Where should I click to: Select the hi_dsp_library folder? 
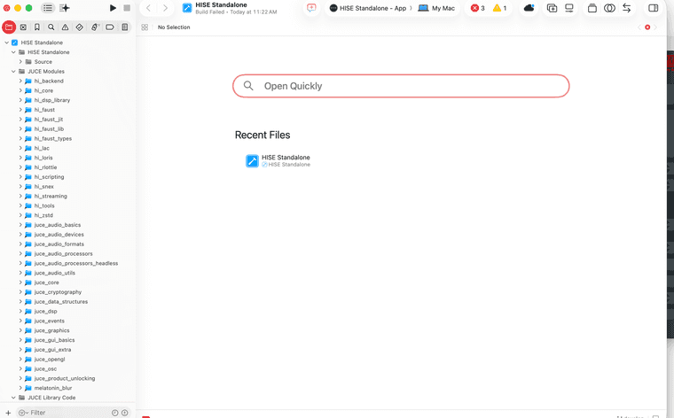[52, 100]
